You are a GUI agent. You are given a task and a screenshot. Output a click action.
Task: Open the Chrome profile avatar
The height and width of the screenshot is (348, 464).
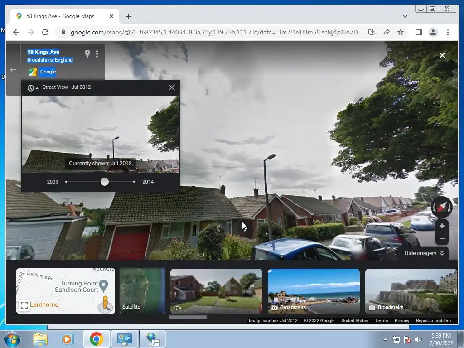tap(433, 32)
